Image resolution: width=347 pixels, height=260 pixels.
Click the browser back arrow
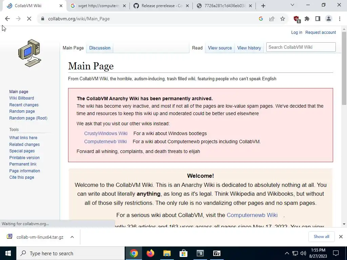point(7,19)
